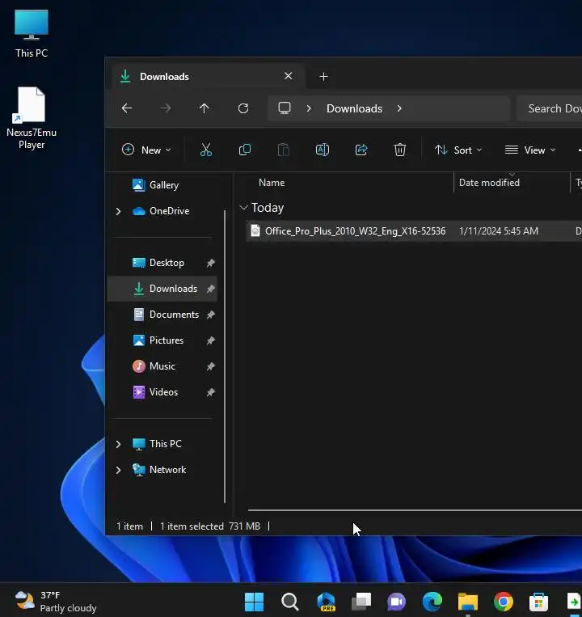The width and height of the screenshot is (582, 617).
Task: Go up one folder level arrow
Action: 204,108
